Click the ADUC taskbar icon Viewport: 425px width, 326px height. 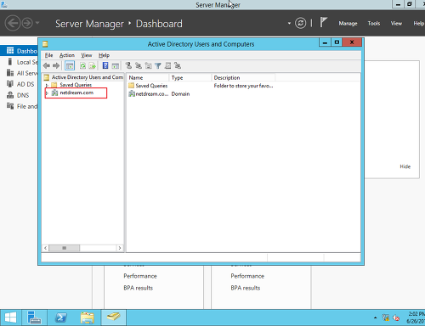pos(113,318)
